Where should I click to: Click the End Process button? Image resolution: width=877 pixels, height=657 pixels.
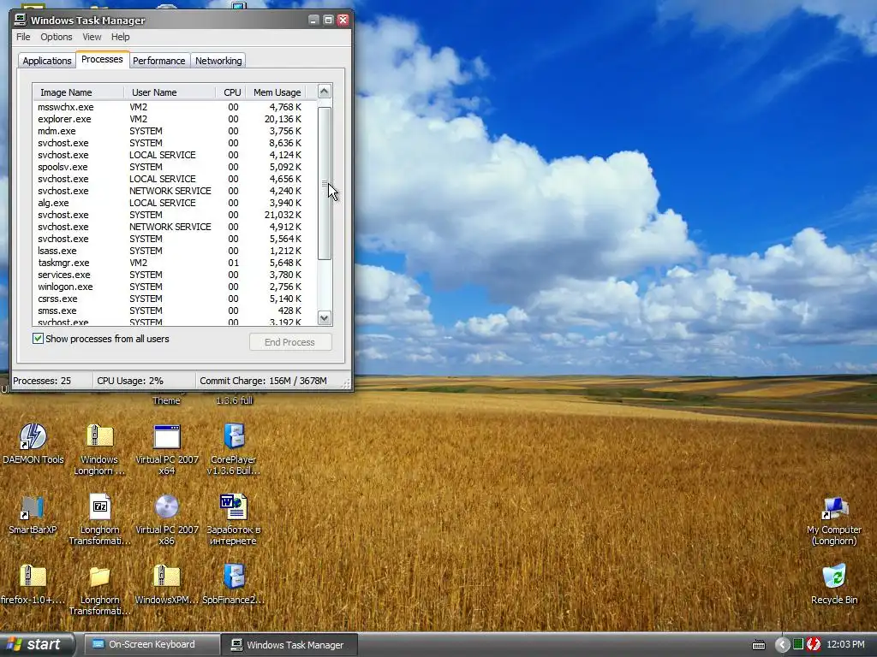289,342
